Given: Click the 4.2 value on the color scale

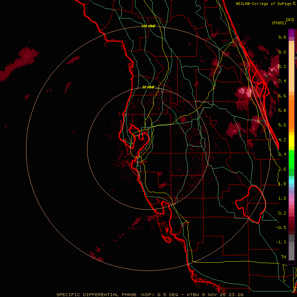Looking at the screenshot, I should [x=282, y=140].
